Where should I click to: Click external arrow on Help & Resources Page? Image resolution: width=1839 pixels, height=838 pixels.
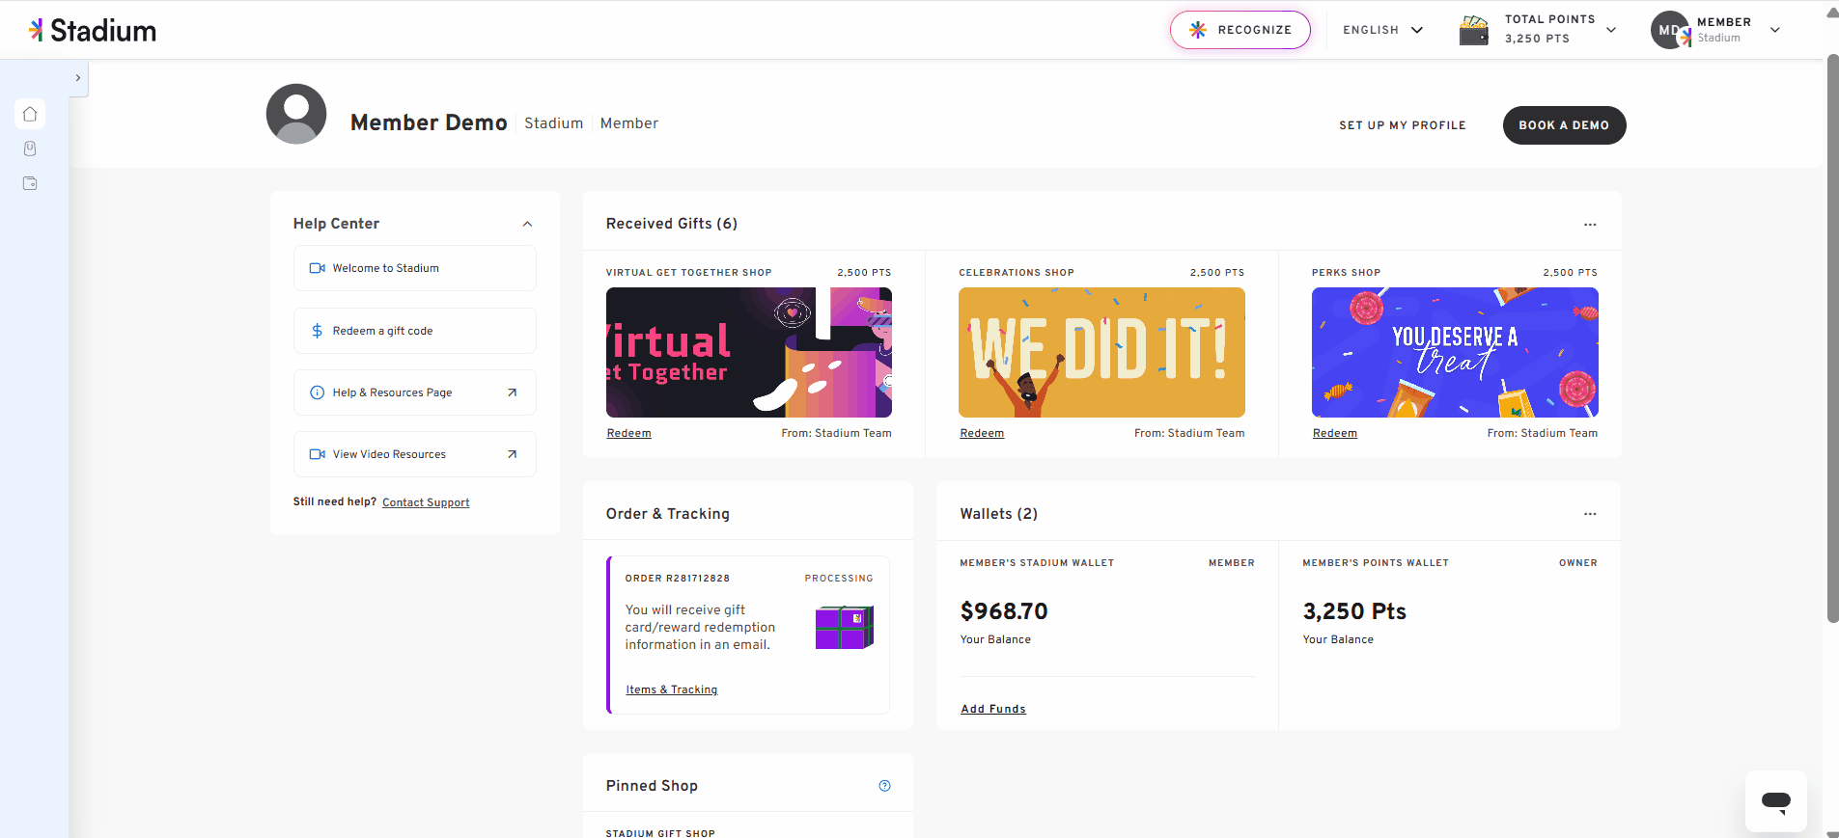(x=513, y=392)
